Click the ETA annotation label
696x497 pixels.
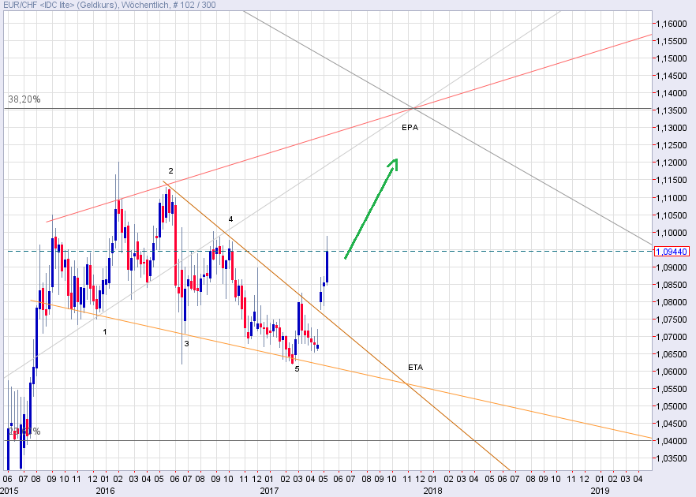pyautogui.click(x=415, y=368)
